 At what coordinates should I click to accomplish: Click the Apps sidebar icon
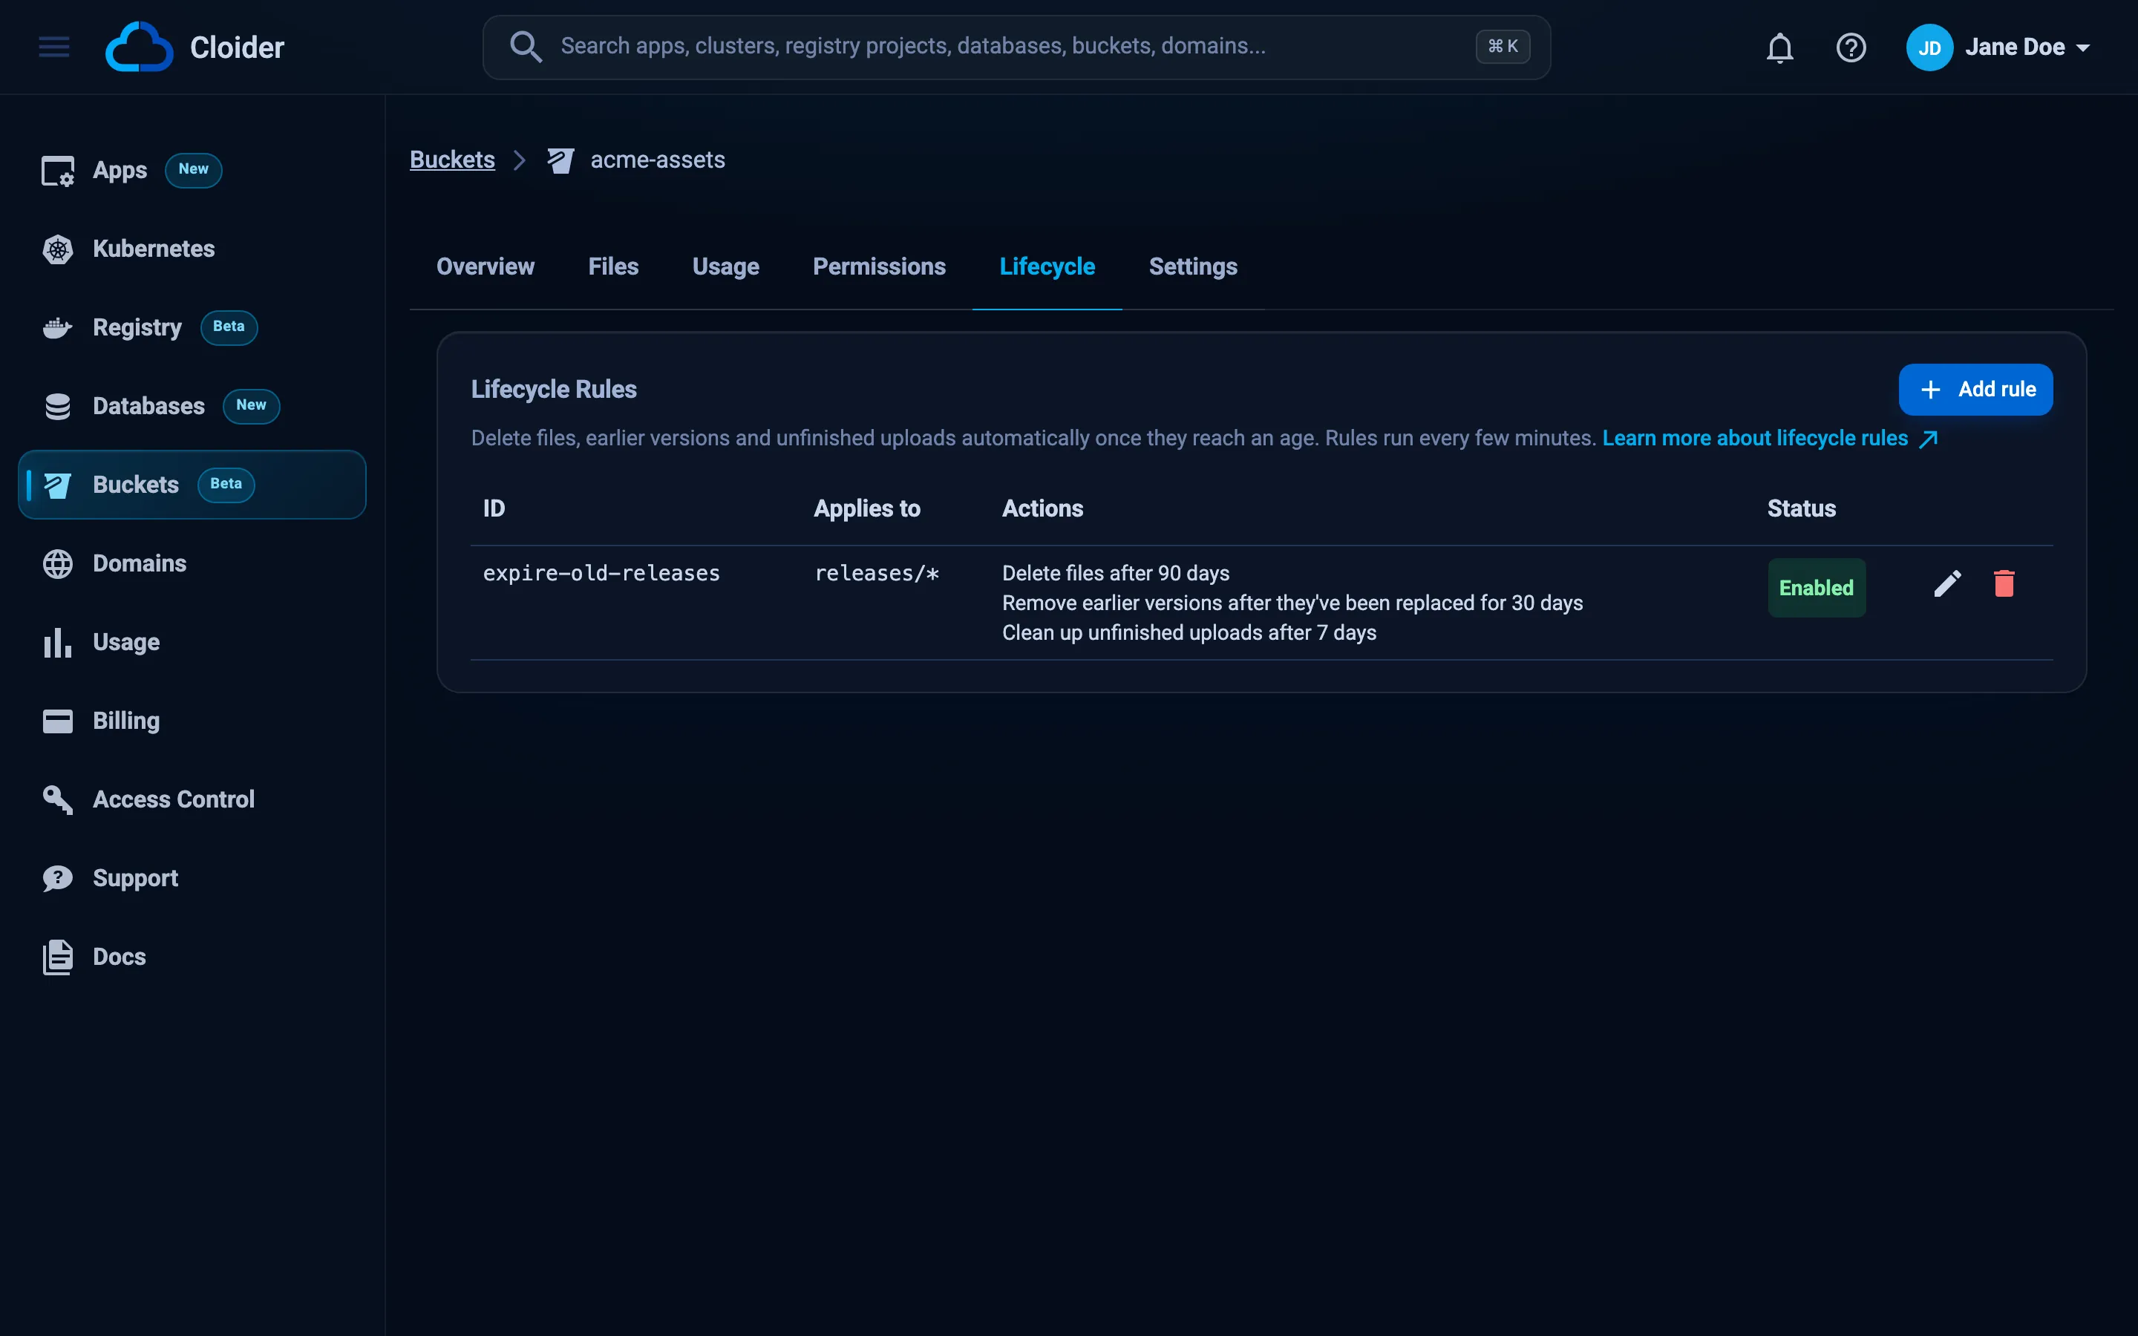(59, 171)
